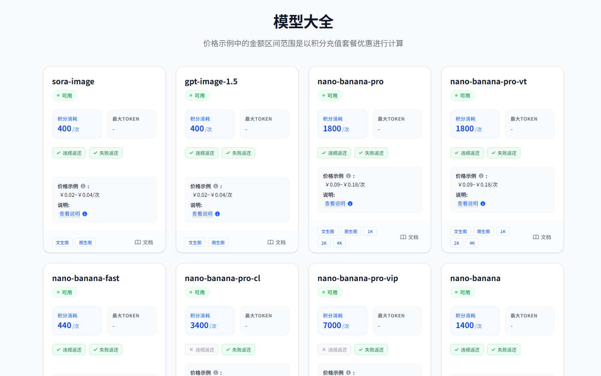Screen dimensions: 601x376
Task: Click the nano-banana-pro-vt card title
Action: pyautogui.click(x=488, y=81)
